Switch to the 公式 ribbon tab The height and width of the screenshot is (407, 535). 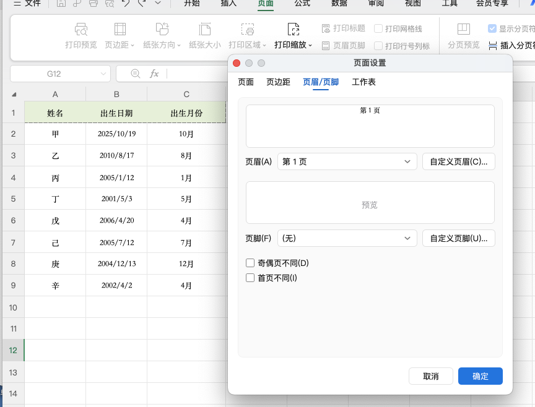pyautogui.click(x=302, y=3)
